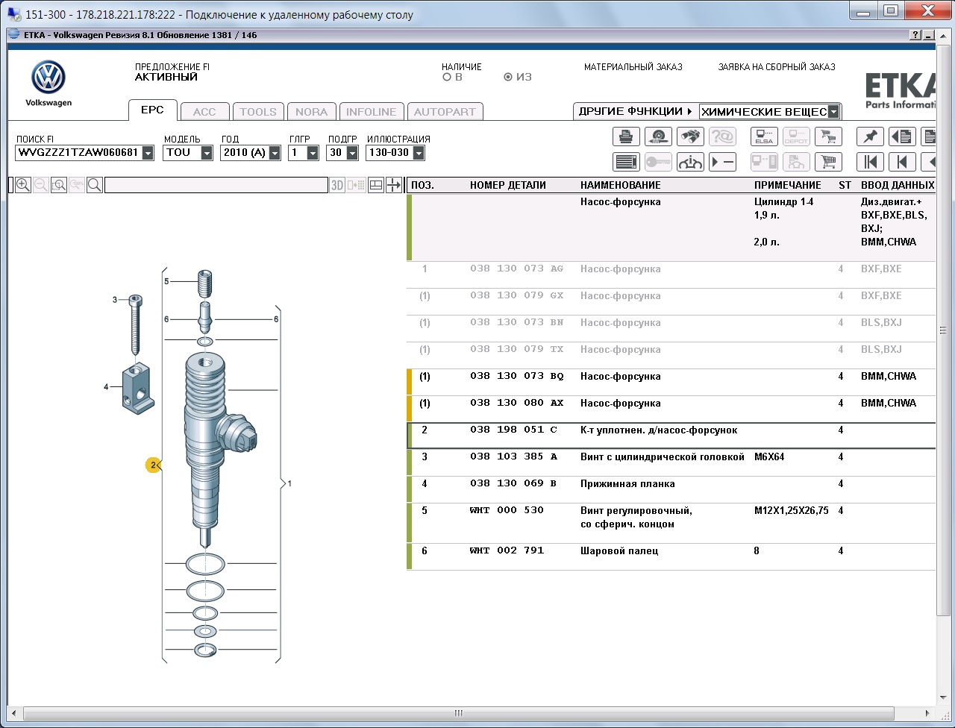Screen dimensions: 955x728
Task: Click МАТЕРИАЛЬНЫЙ ЗАКАЗ link
Action: (633, 67)
